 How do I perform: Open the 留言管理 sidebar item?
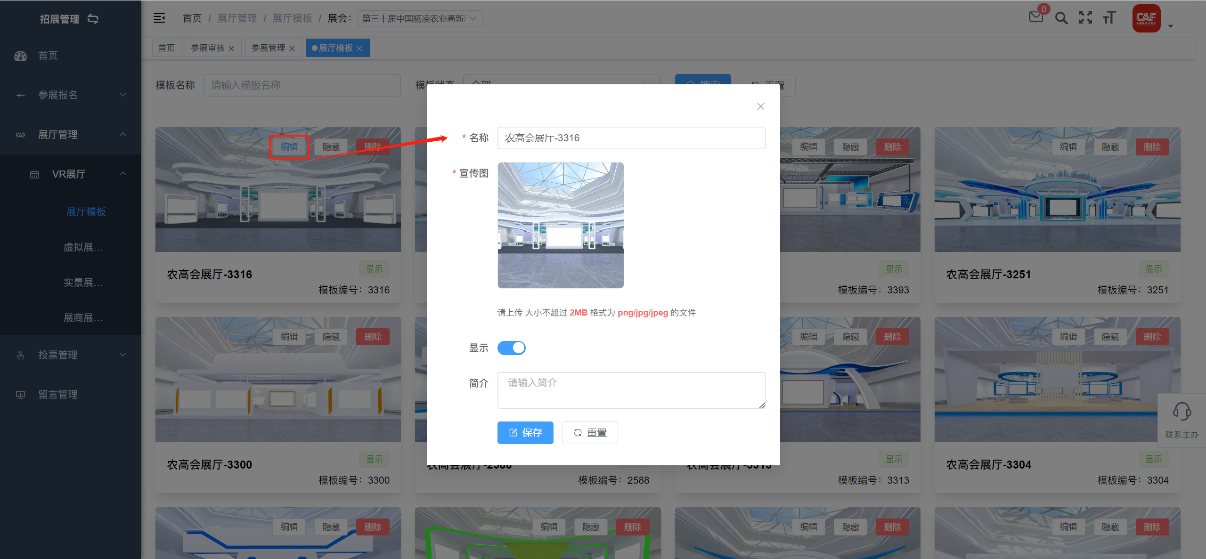point(71,395)
